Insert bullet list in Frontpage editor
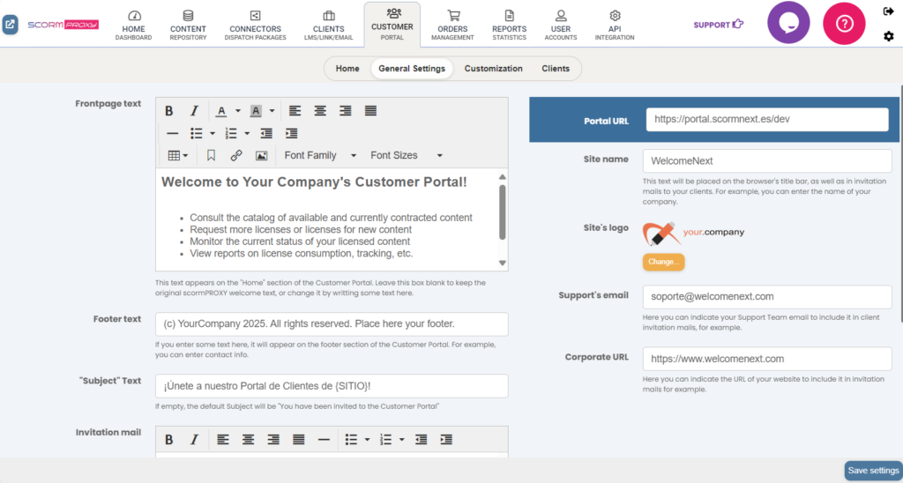Viewport: 903px width, 483px height. click(197, 134)
